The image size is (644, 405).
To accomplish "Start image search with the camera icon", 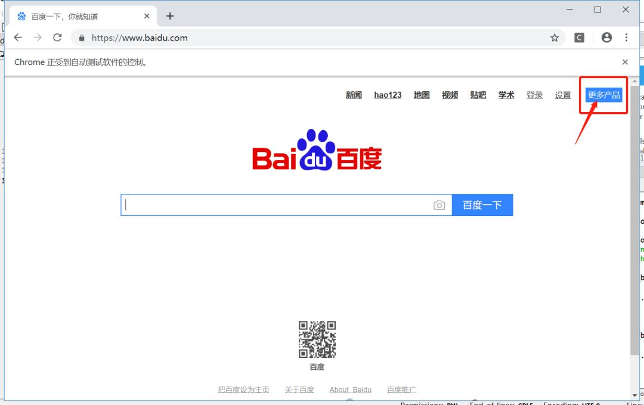I will 439,205.
